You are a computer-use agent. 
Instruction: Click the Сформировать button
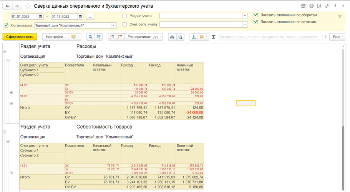[20, 37]
